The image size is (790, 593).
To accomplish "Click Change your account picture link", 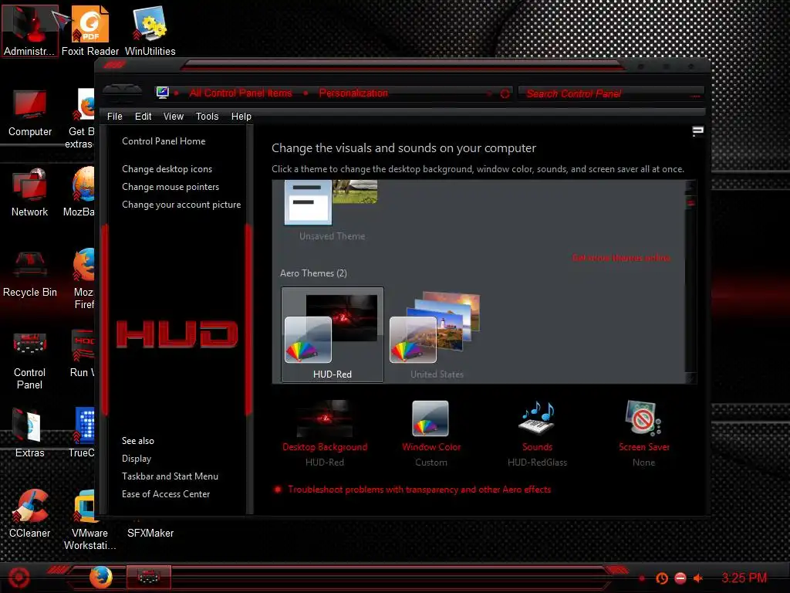I will click(181, 205).
